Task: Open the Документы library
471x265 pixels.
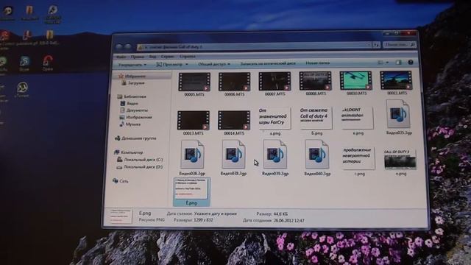Action: (137, 110)
